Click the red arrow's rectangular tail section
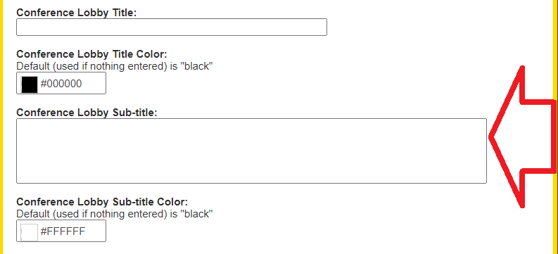This screenshot has height=254, width=558. coord(538,137)
